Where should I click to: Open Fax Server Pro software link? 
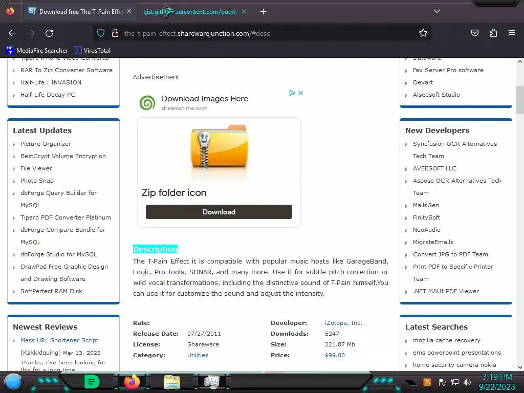point(448,70)
